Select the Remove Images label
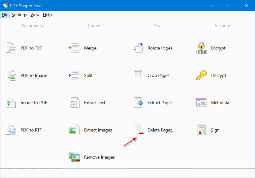Image resolution: width=255 pixels, height=178 pixels. click(99, 157)
